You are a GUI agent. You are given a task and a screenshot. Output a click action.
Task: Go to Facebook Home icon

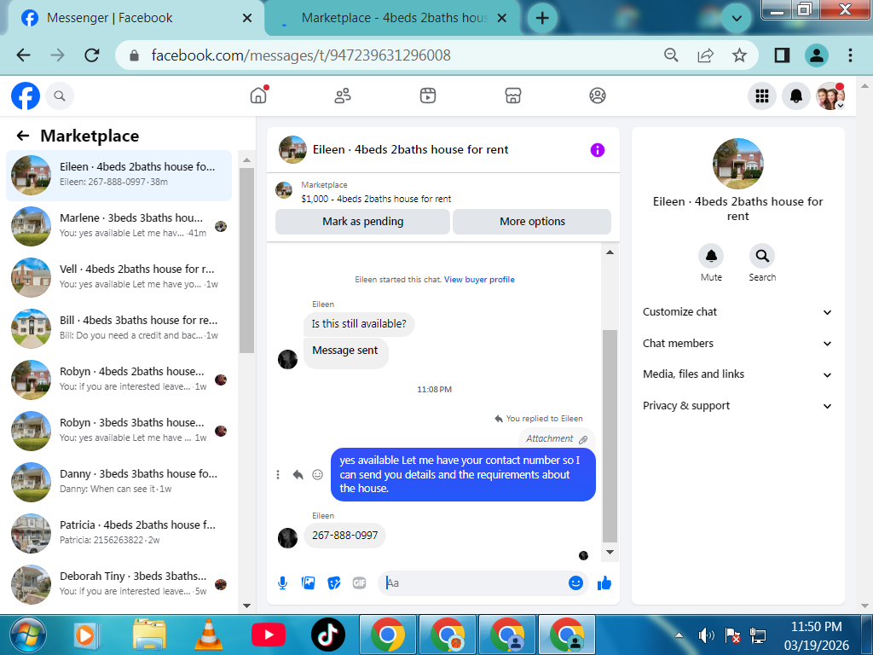point(258,96)
